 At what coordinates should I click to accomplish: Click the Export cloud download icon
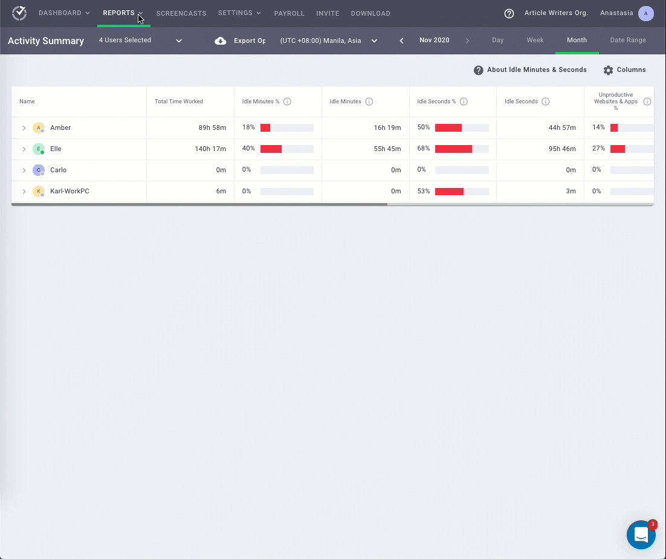point(221,40)
